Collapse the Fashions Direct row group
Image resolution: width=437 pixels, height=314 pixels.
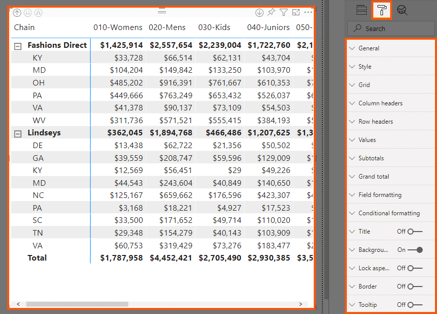pos(18,46)
